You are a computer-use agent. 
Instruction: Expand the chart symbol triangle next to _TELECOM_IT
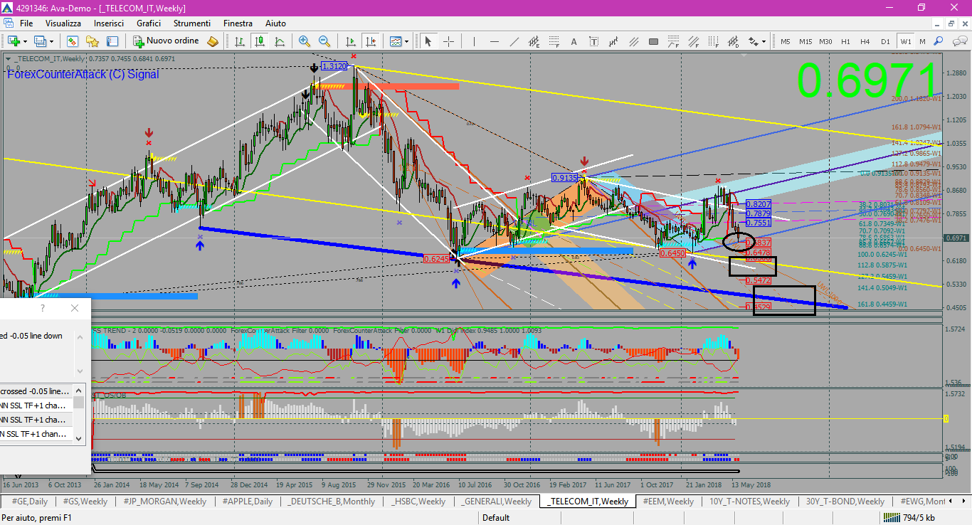click(7, 58)
